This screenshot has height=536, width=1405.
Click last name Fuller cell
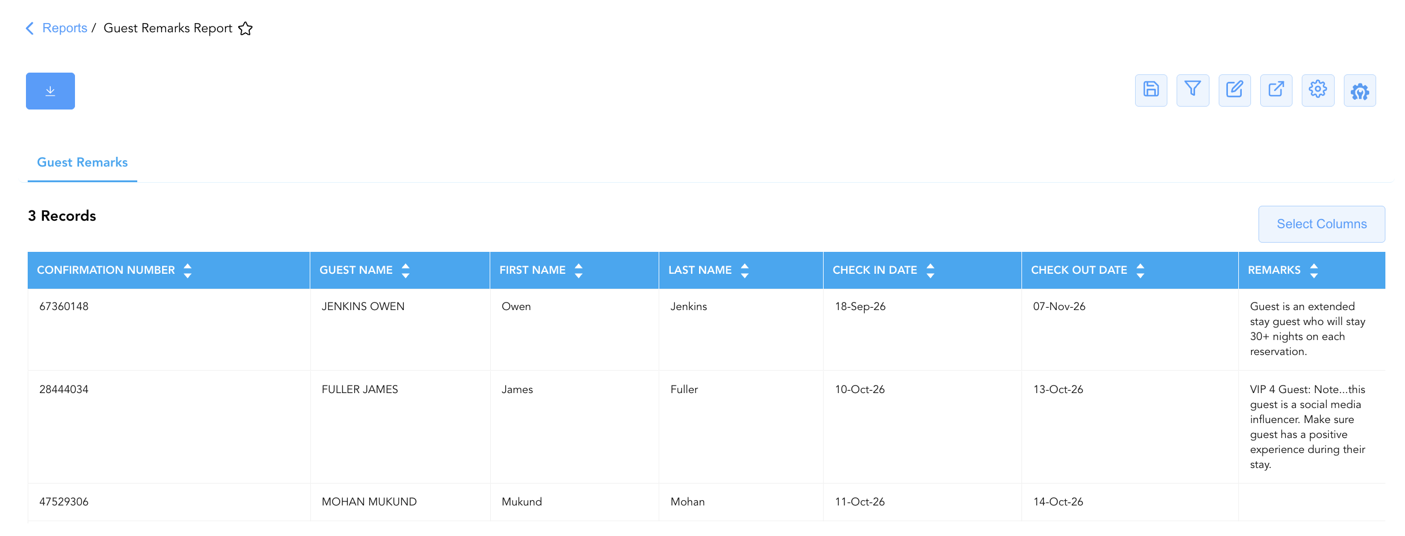684,390
